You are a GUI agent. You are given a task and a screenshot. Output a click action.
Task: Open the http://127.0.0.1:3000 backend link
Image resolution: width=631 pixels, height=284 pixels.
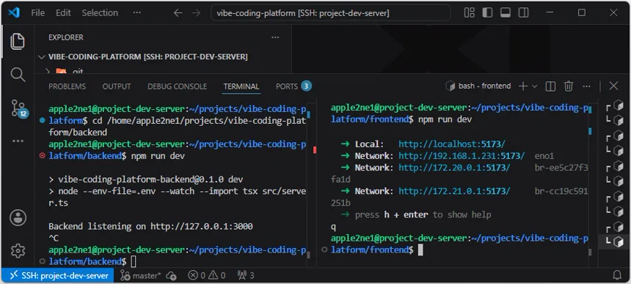pyautogui.click(x=202, y=227)
